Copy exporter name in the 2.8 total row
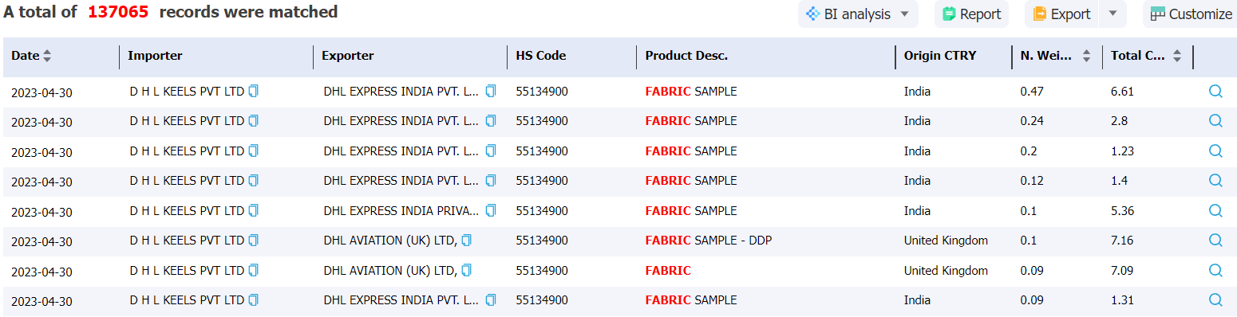This screenshot has width=1237, height=317. 491,121
